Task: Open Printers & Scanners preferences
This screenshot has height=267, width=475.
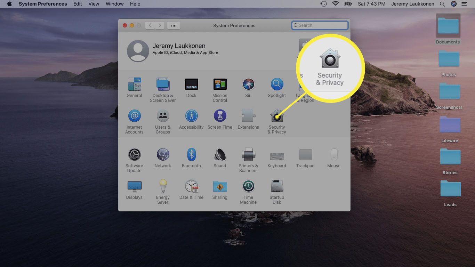Action: tap(248, 160)
